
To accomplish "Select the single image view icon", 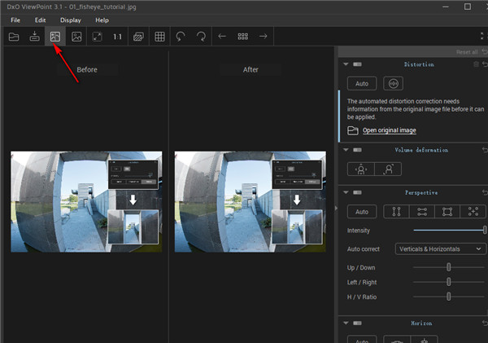I will pos(76,37).
